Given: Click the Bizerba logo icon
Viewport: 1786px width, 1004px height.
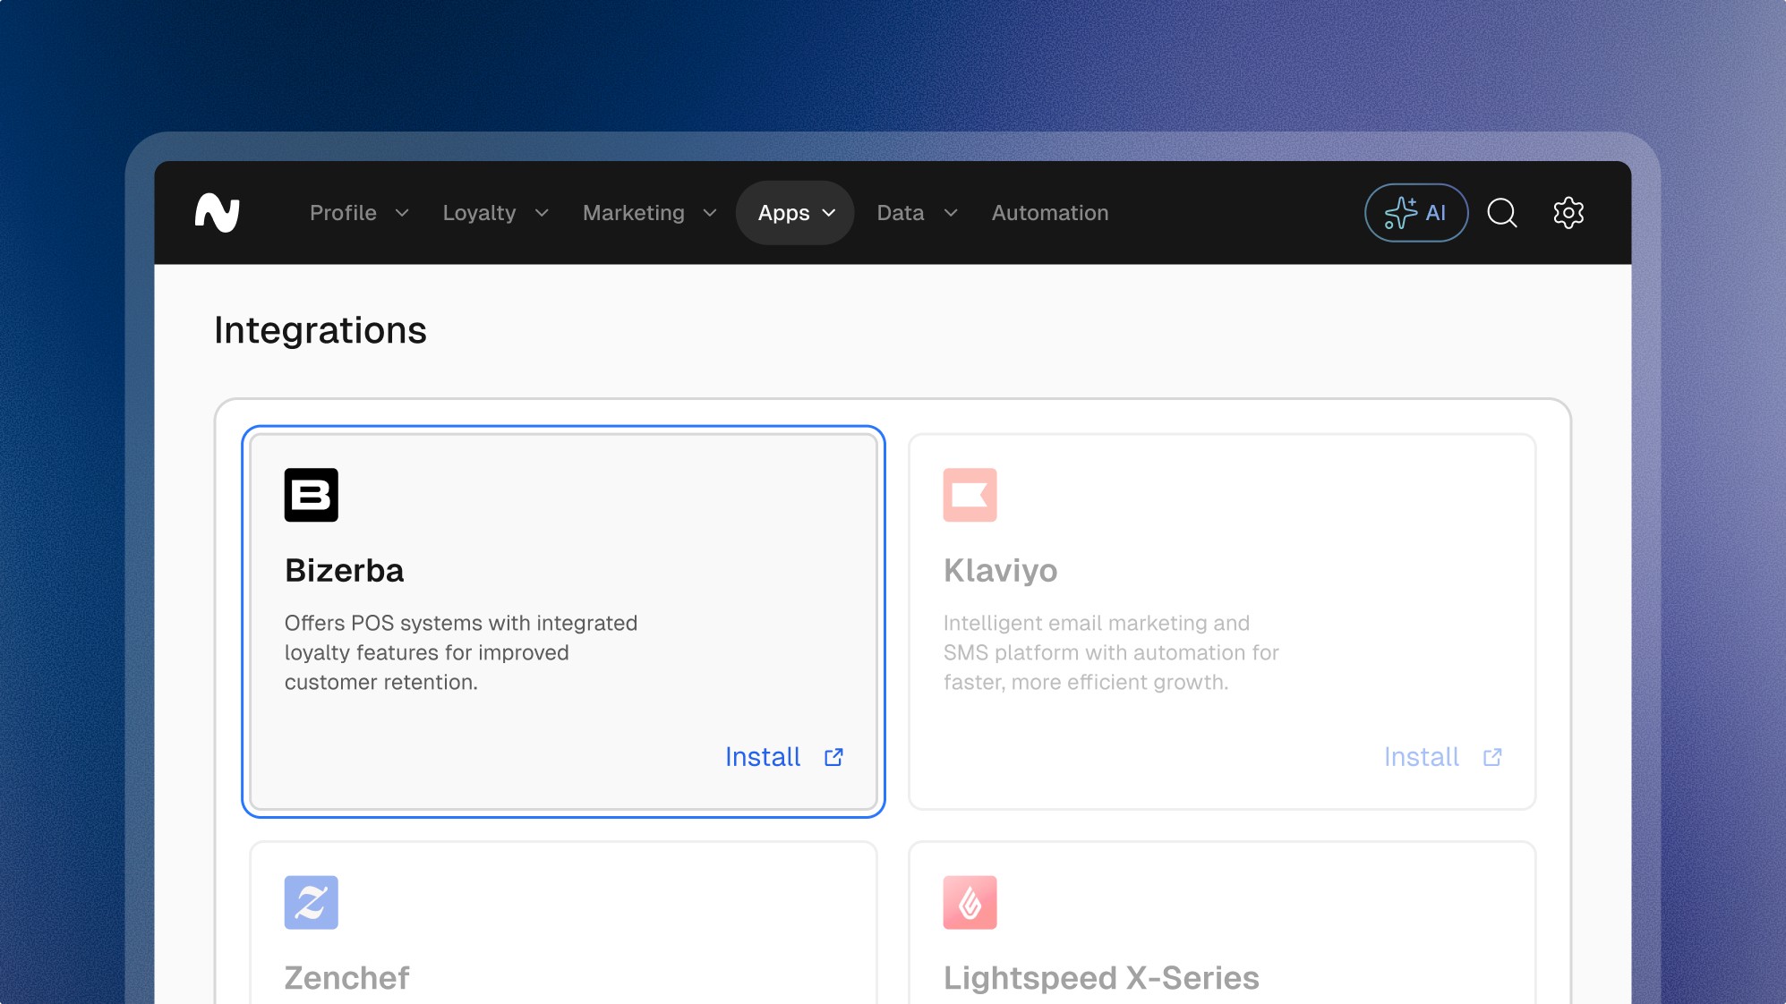Looking at the screenshot, I should 311,495.
